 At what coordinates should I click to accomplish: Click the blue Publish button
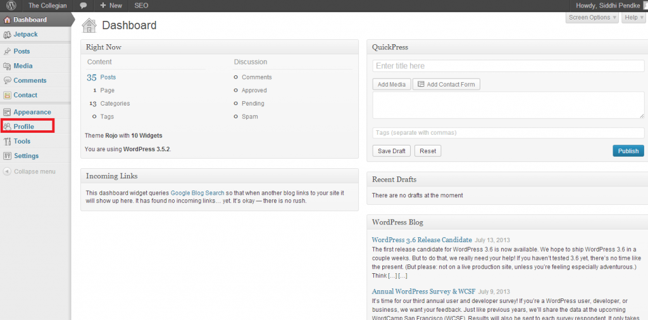628,151
